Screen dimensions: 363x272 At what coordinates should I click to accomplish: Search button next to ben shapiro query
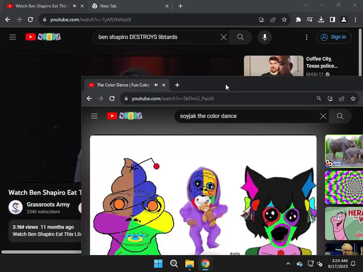coord(241,37)
